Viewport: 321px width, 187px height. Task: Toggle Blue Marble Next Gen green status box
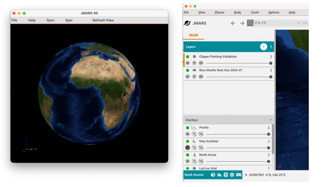tap(187, 70)
